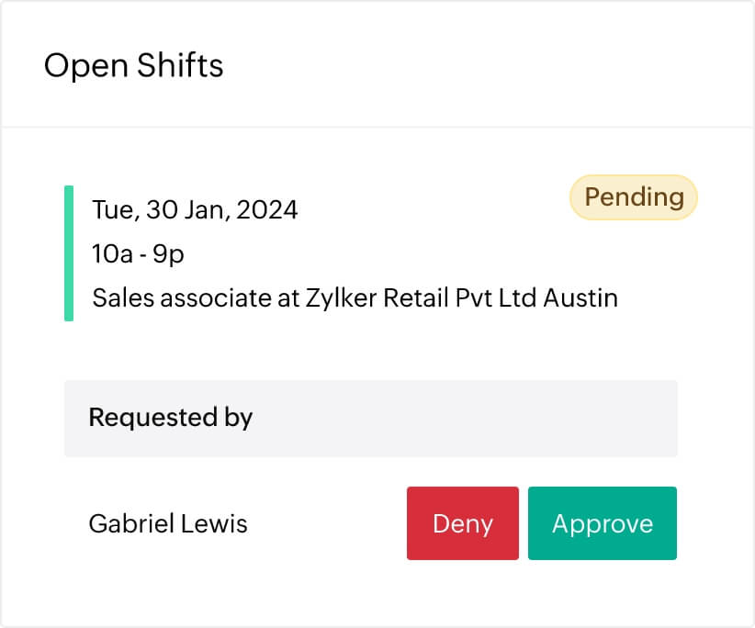Click the Requested by header bar
This screenshot has width=755, height=628.
(x=370, y=418)
